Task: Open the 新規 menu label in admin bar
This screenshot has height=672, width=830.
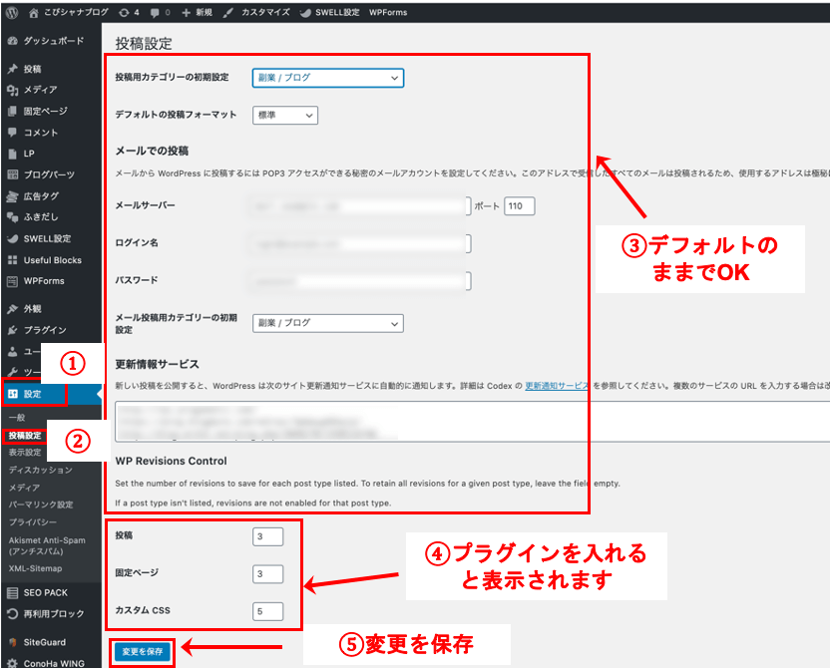Action: coord(204,13)
